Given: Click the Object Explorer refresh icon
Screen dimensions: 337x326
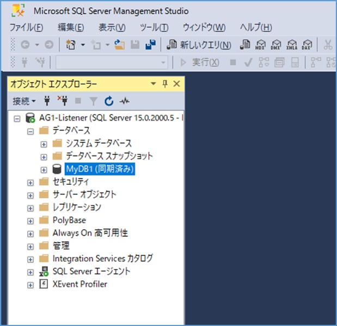Looking at the screenshot, I should 109,101.
